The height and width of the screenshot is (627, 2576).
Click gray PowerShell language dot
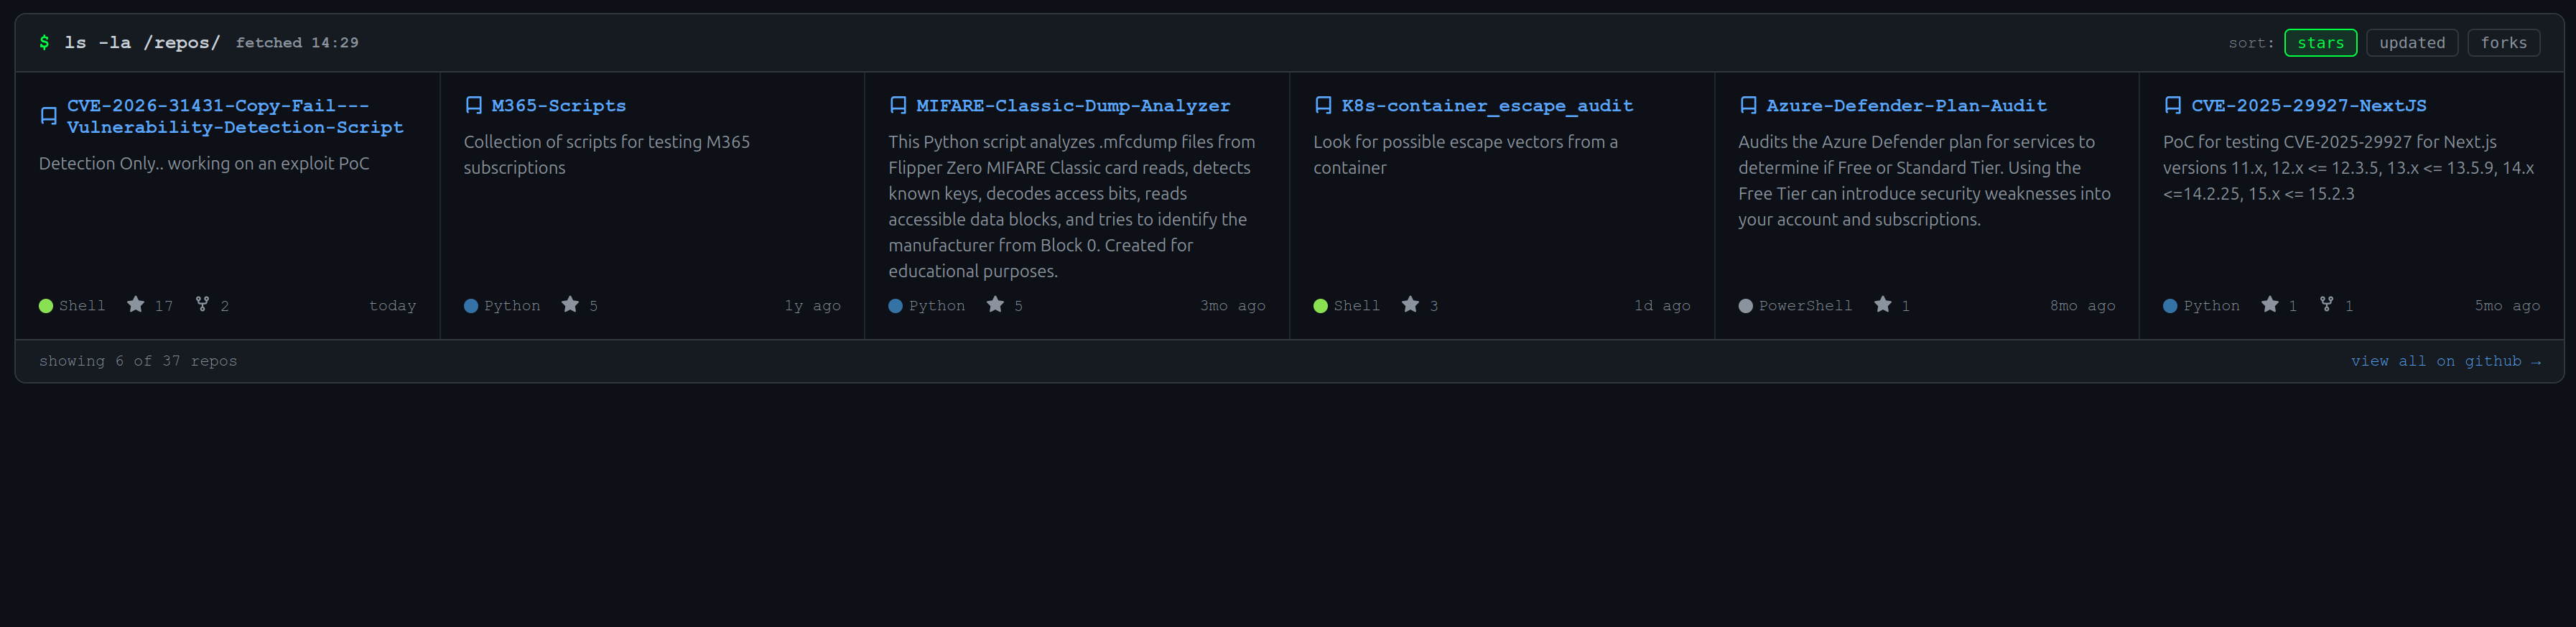tap(1746, 306)
